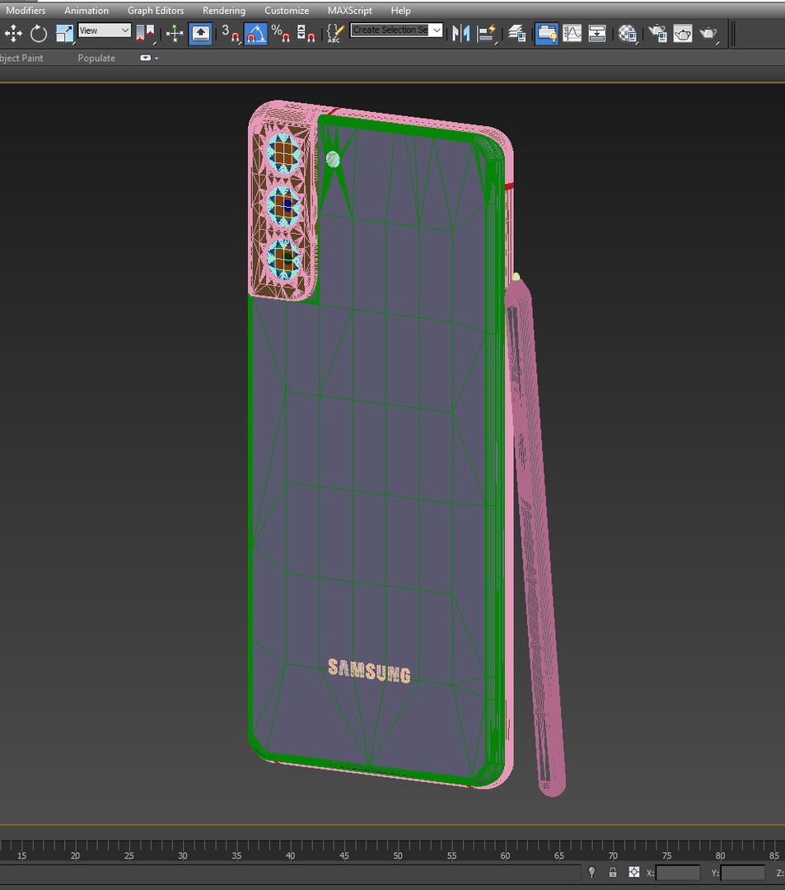Toggle 3D Snaps magnet icon
Image resolution: width=785 pixels, height=890 pixels.
click(231, 34)
